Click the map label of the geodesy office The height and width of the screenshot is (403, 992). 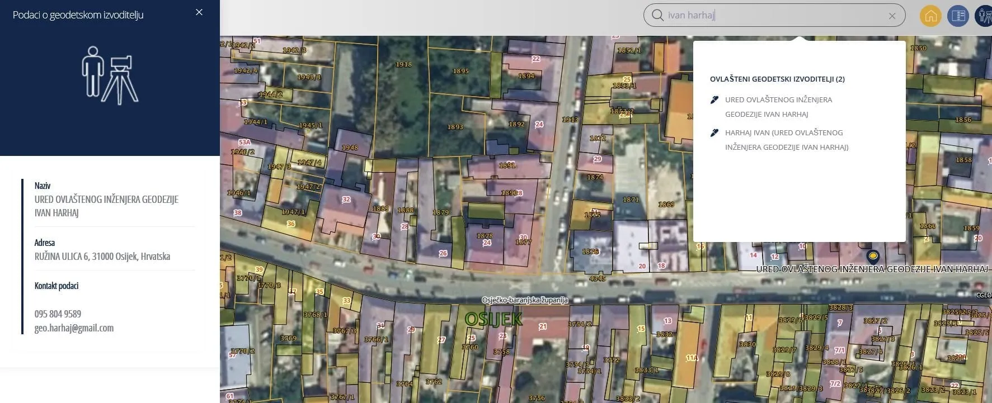871,269
